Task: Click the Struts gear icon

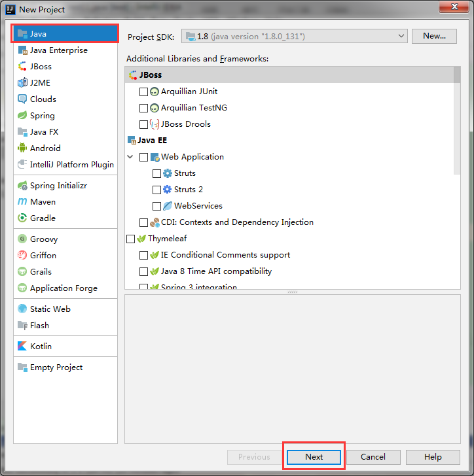Action: coord(168,173)
